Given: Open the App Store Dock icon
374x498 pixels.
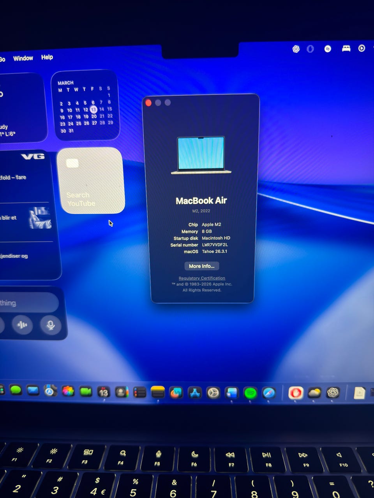Looking at the screenshot, I should pos(195,393).
